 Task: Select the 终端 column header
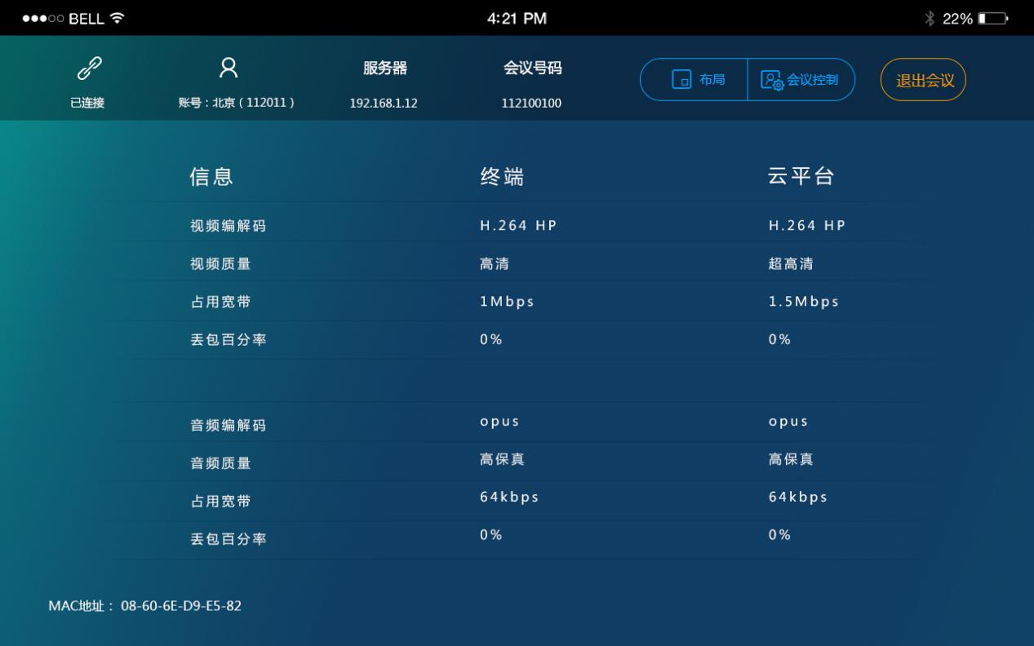(502, 177)
